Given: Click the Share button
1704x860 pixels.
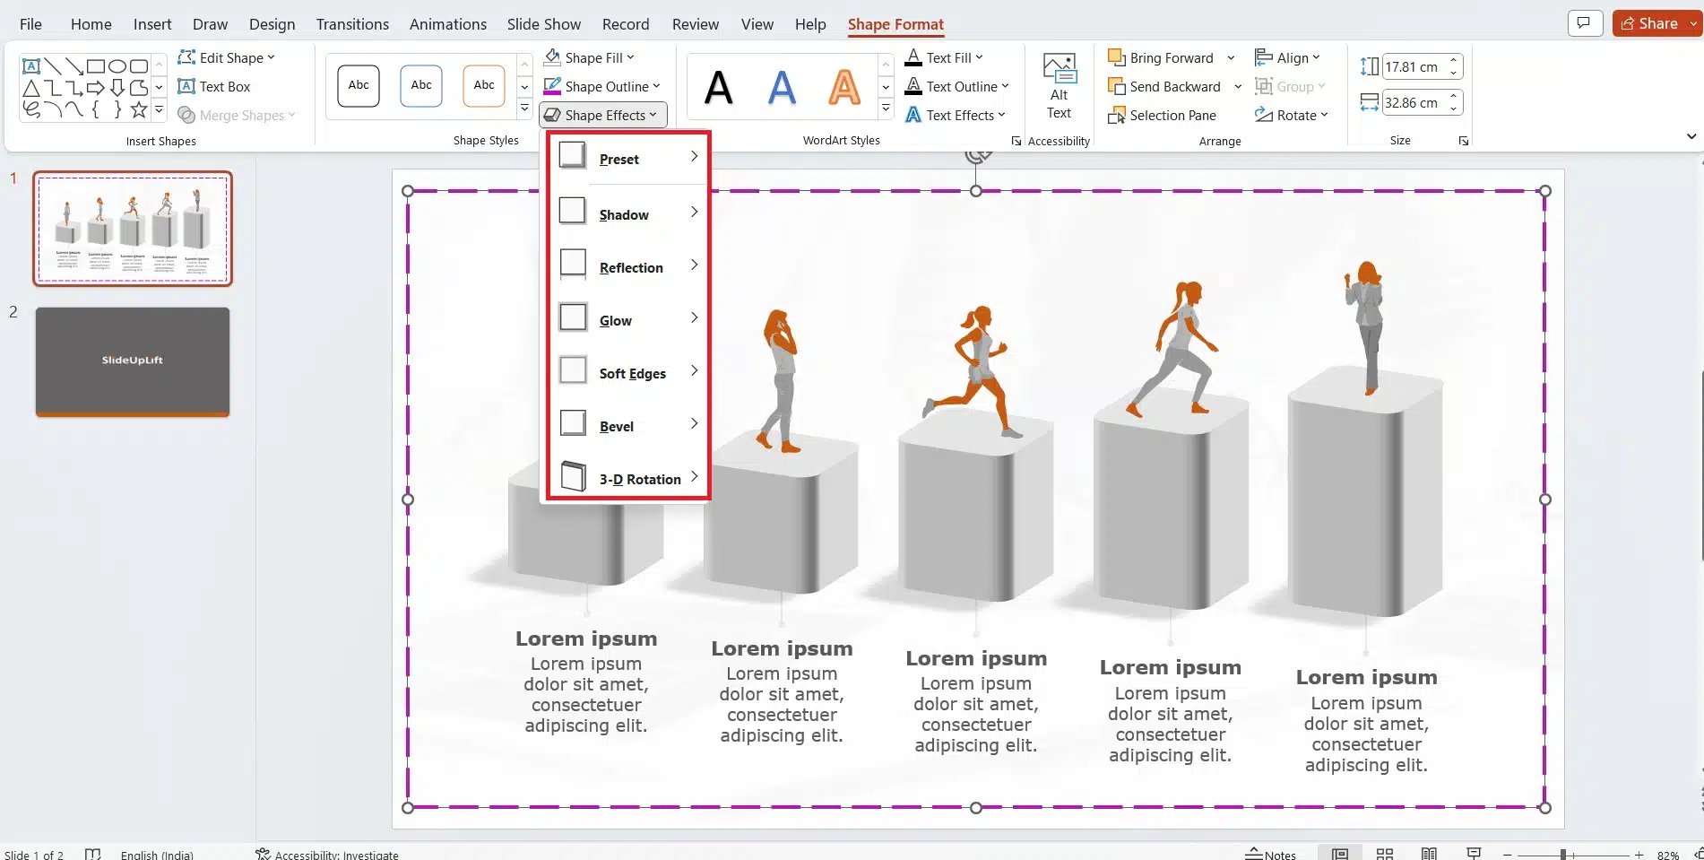Looking at the screenshot, I should [1650, 24].
